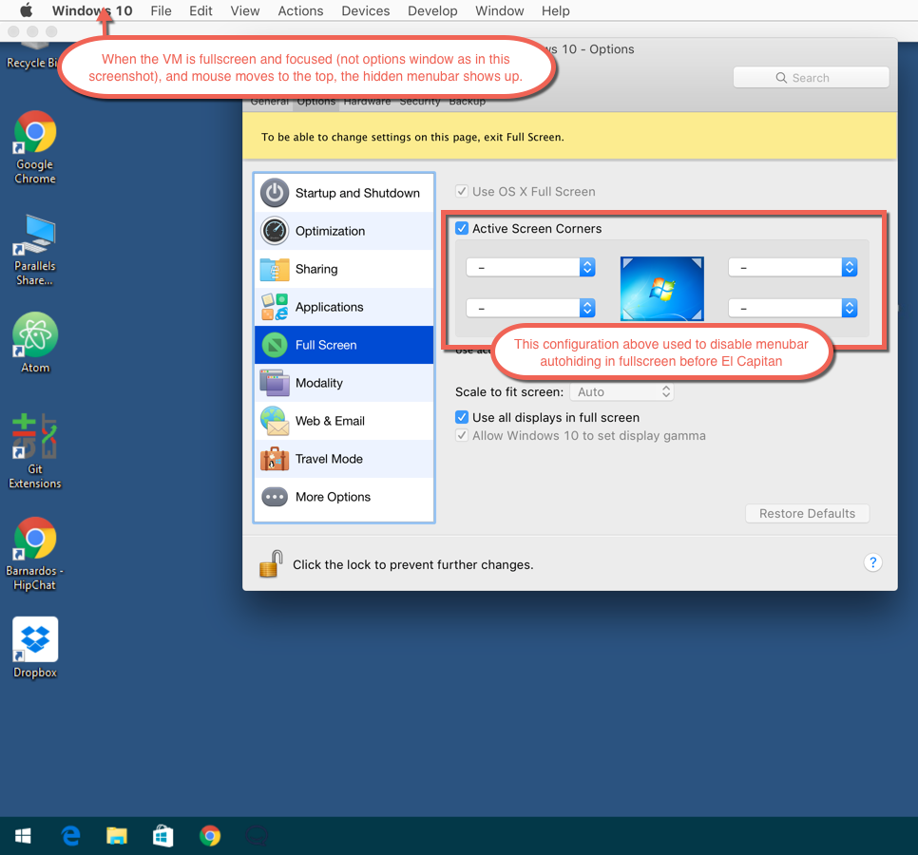Toggle the Active Screen Corners checkbox
Screen dimensions: 918x855
pos(462,228)
